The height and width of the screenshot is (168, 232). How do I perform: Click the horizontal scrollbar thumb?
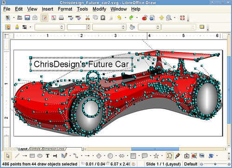point(155,149)
